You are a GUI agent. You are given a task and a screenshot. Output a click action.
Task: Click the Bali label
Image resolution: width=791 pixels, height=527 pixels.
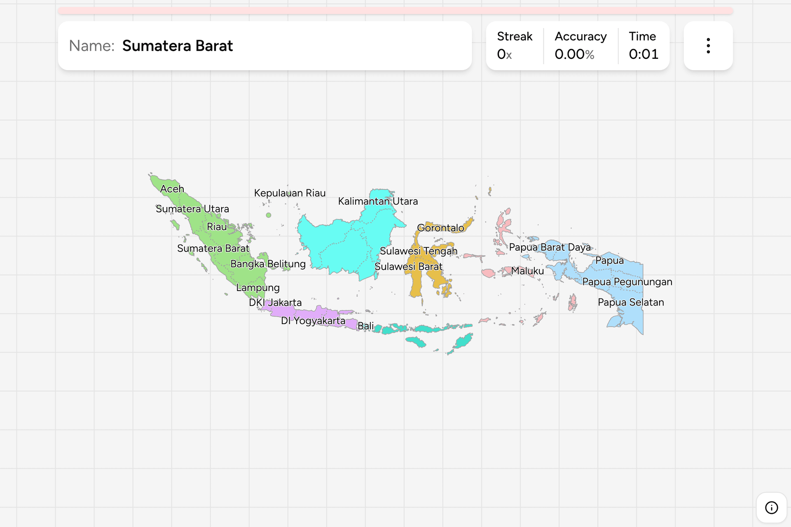coord(366,326)
